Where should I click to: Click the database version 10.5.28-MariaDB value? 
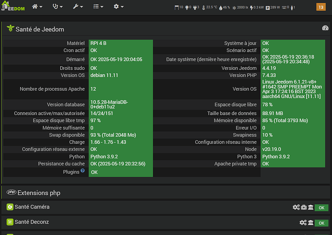coord(109,104)
